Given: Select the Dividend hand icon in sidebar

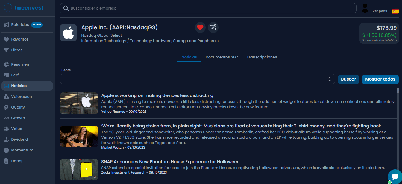Looking at the screenshot, I should click(x=6, y=140).
